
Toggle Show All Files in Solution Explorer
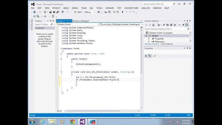(175, 25)
